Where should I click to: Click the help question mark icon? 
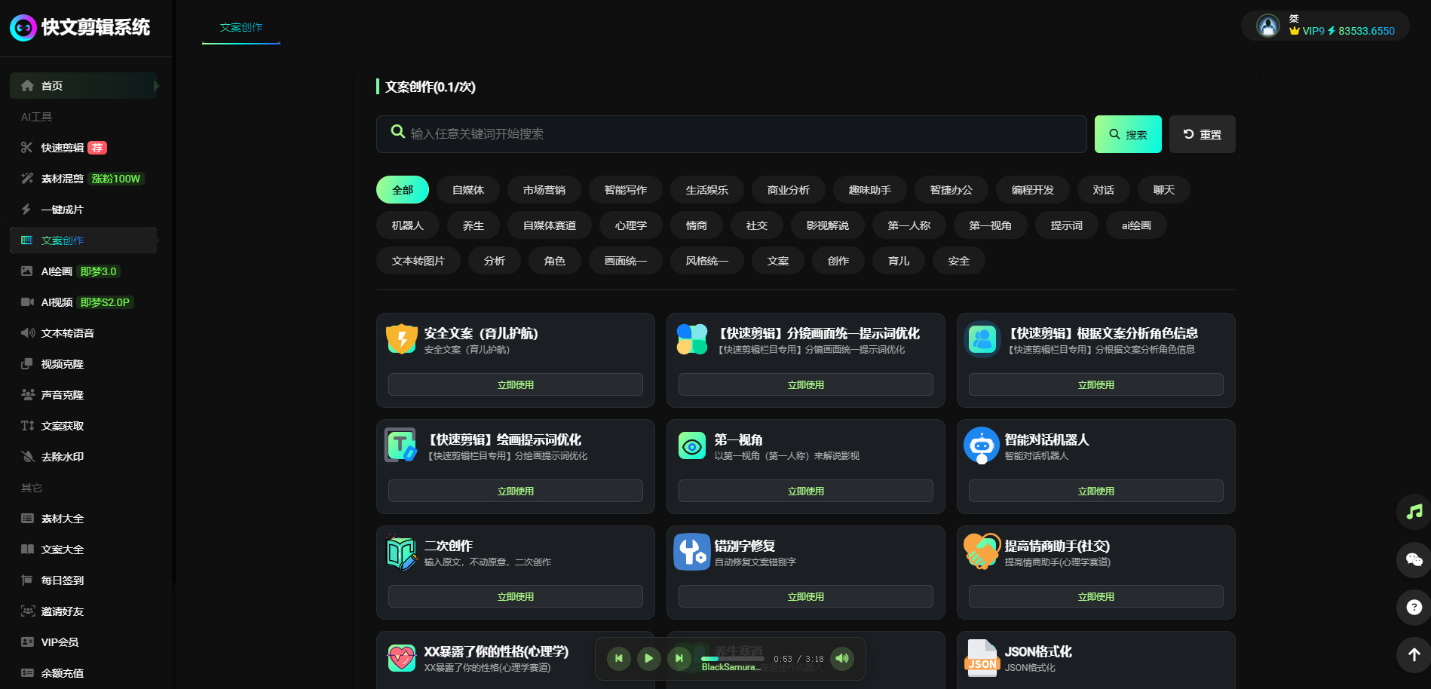pyautogui.click(x=1414, y=607)
